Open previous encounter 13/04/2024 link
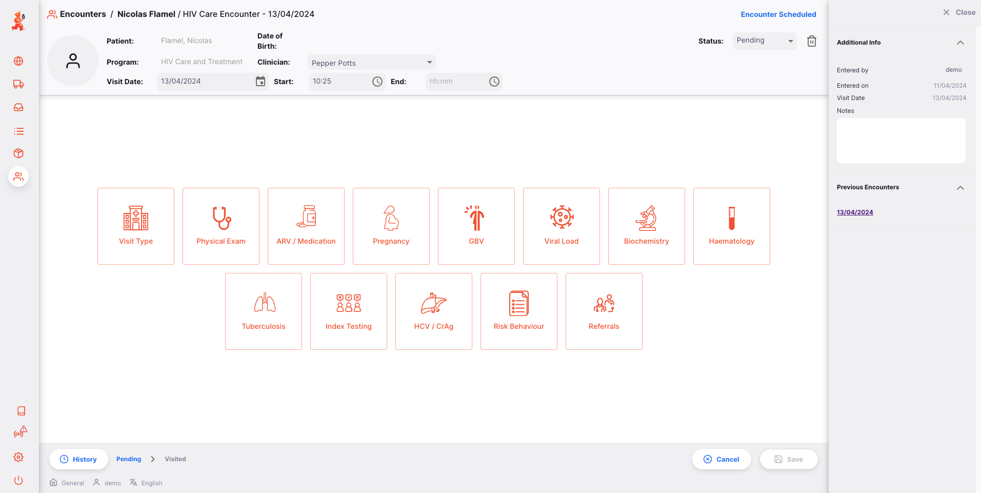Image resolution: width=981 pixels, height=493 pixels. pos(855,212)
